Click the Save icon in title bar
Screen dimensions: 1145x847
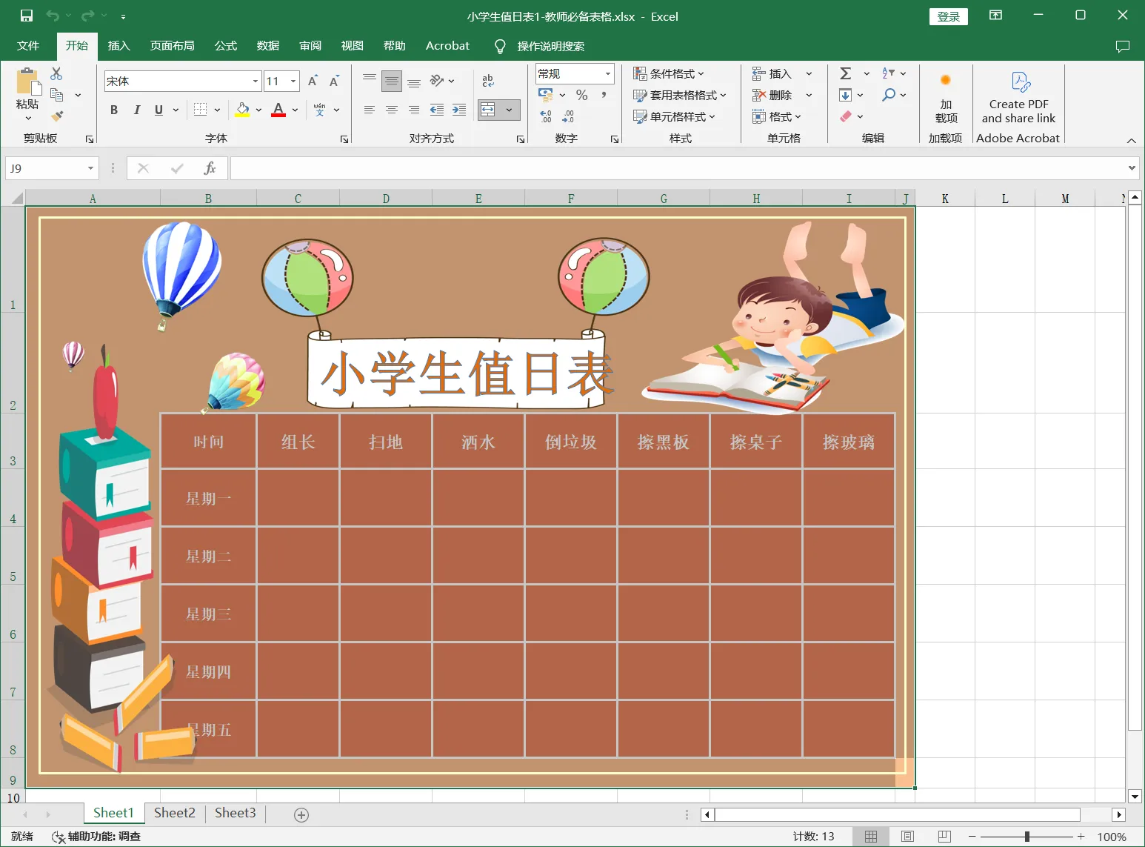27,16
